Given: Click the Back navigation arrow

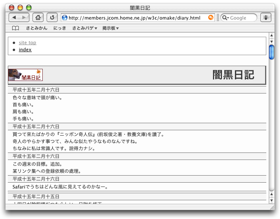Looking at the screenshot, I should [x=14, y=18].
